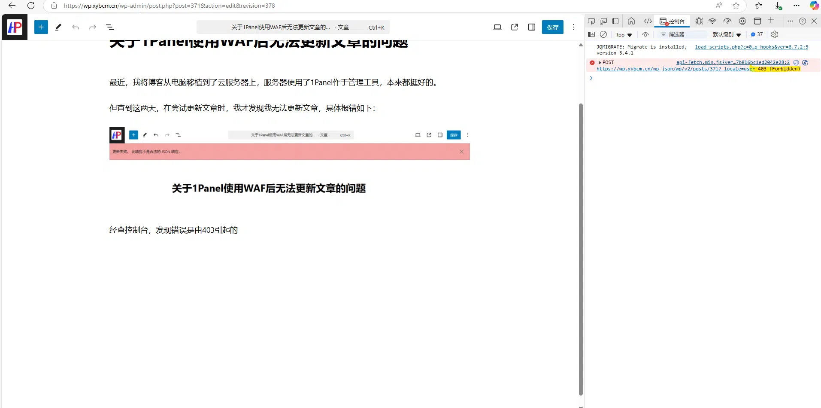Toggle DevTools activity bar sidebar icon
The image size is (821, 408).
pos(615,21)
